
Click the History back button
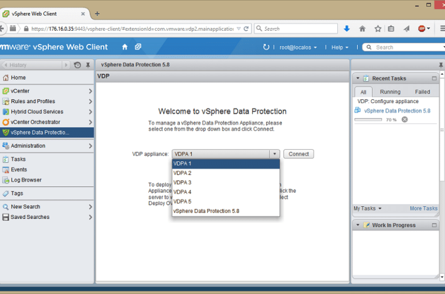click(31, 65)
